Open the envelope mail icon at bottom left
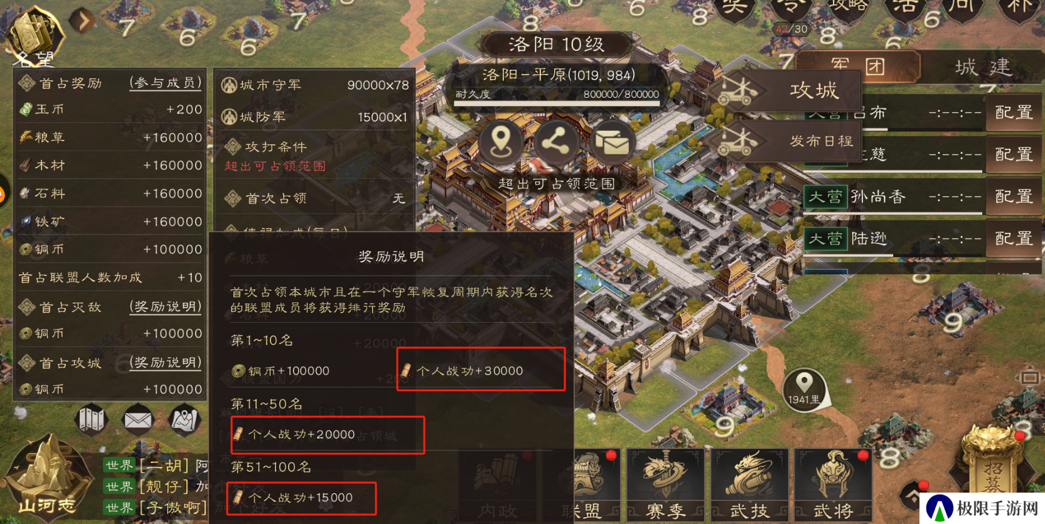Viewport: 1045px width, 524px height. point(138,419)
